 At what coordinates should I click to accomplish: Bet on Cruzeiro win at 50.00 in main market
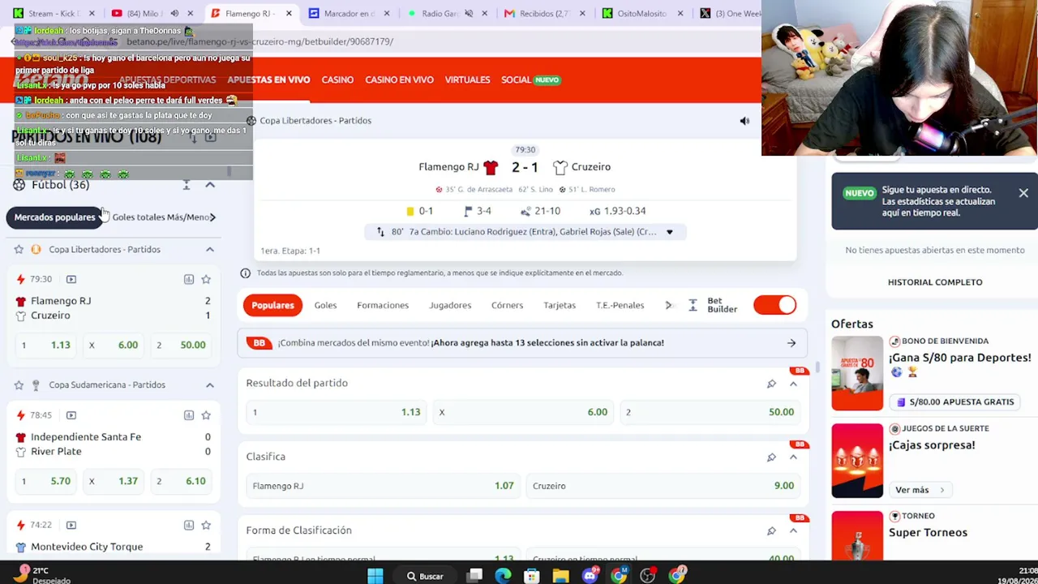[x=711, y=412]
